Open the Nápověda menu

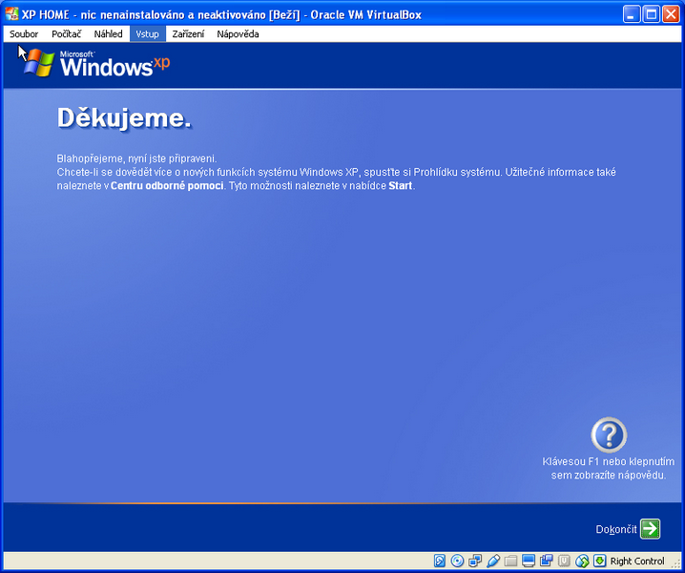tap(238, 34)
